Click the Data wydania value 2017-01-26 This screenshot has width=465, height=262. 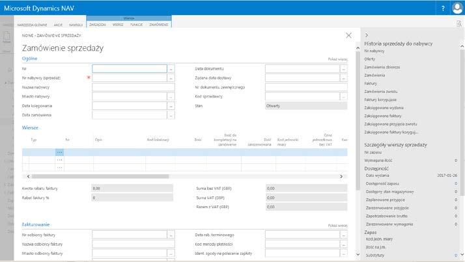[447, 176]
